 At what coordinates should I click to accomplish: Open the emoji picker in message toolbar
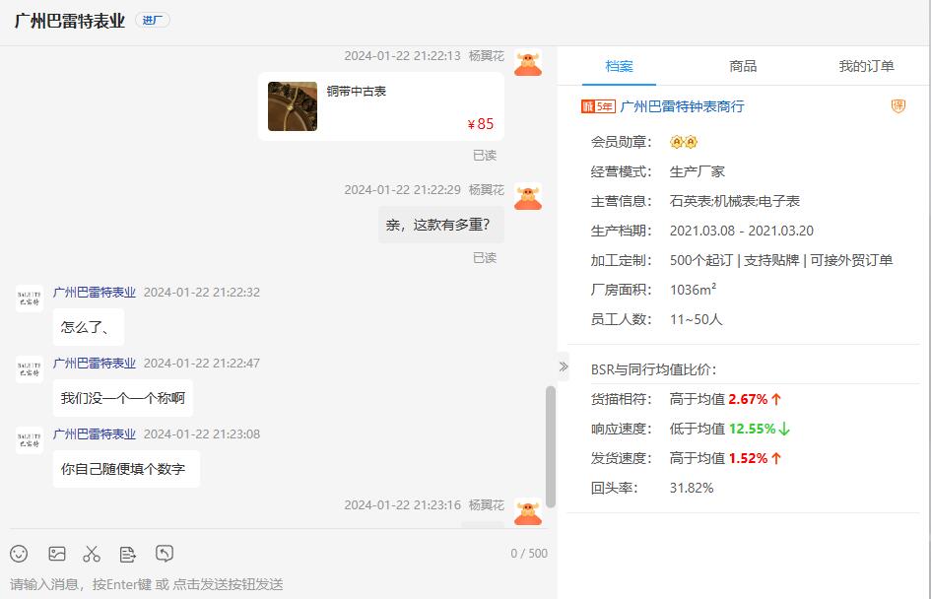[x=19, y=554]
